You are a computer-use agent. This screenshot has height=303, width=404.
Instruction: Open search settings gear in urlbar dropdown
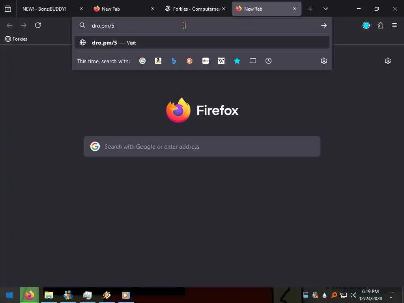click(324, 61)
